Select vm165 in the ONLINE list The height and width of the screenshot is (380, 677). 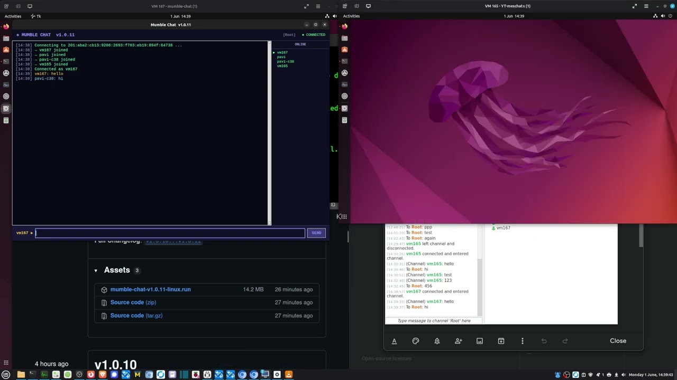pos(282,66)
